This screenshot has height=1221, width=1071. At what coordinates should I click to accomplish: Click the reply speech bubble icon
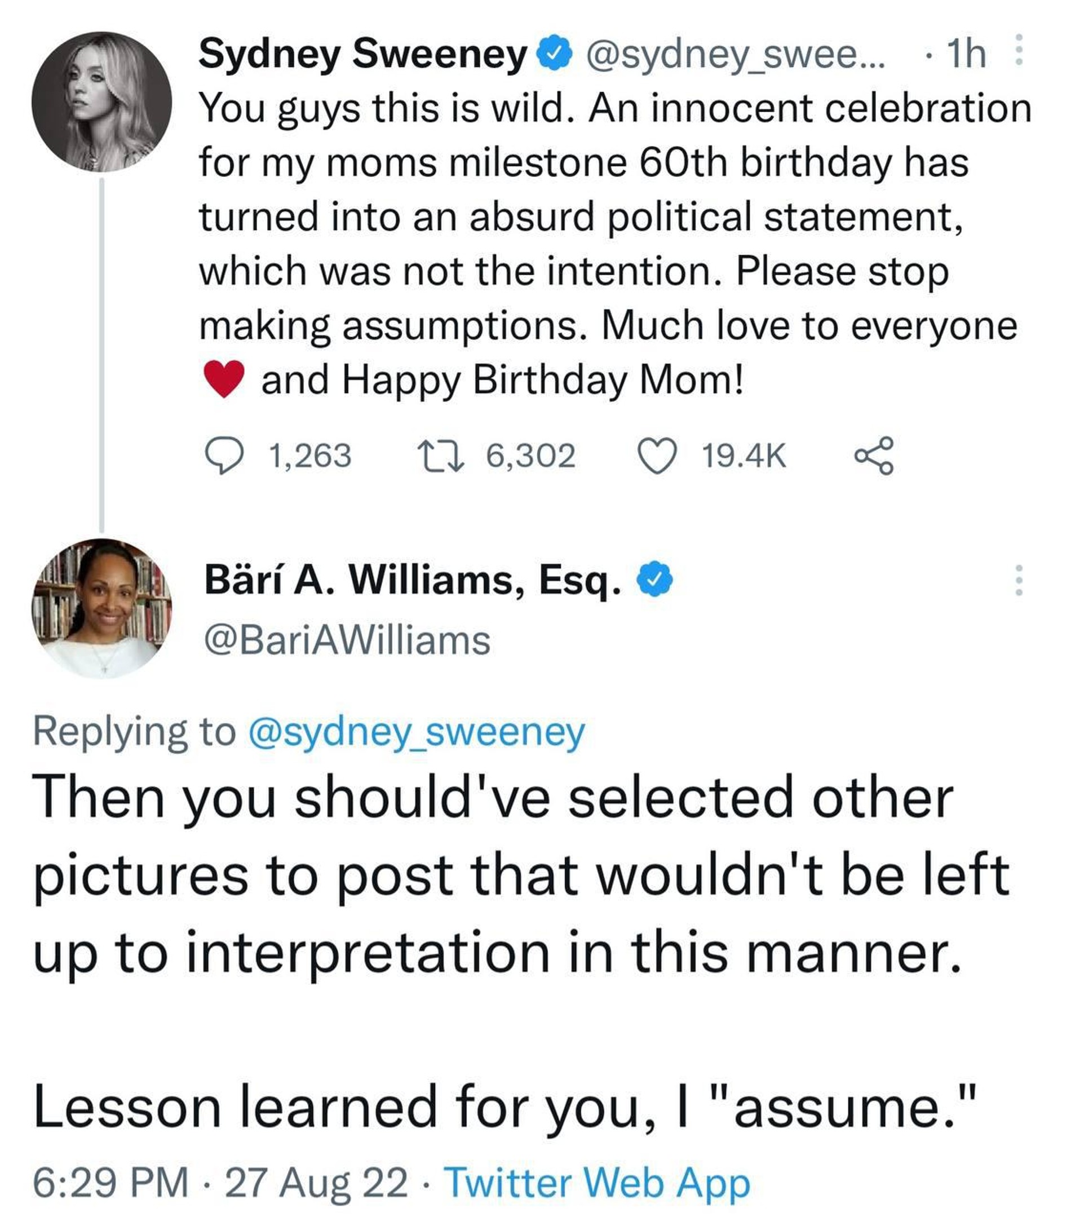[224, 456]
